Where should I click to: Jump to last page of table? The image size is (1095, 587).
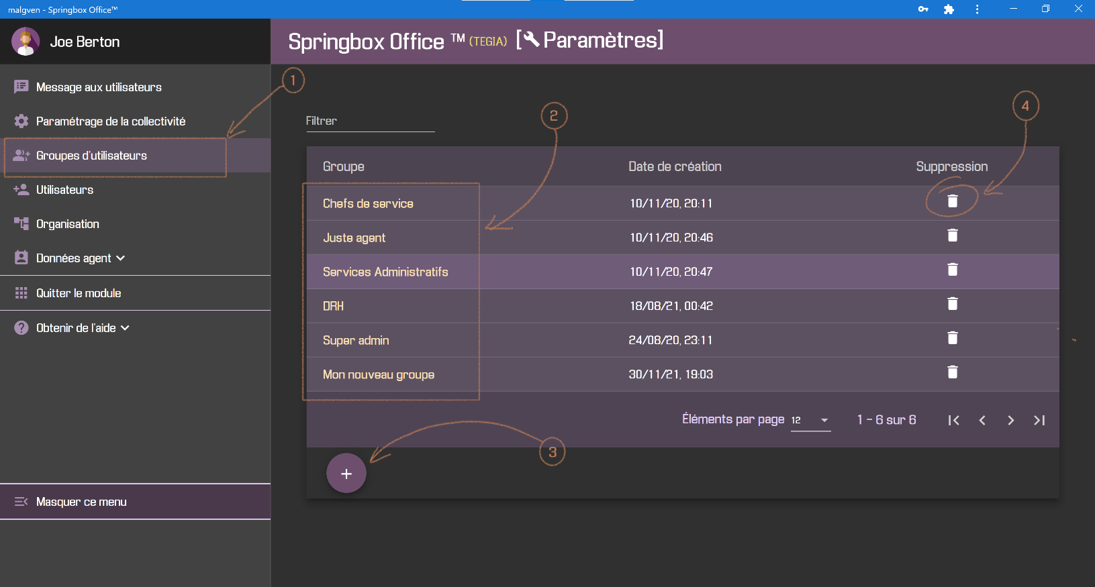pyautogui.click(x=1039, y=420)
